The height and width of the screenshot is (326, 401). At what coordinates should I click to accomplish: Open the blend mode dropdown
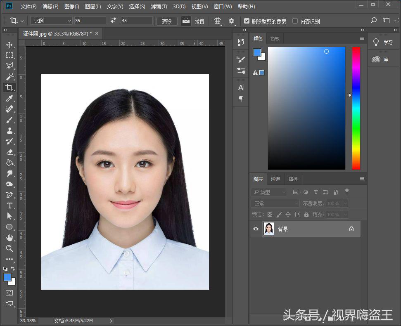(275, 203)
